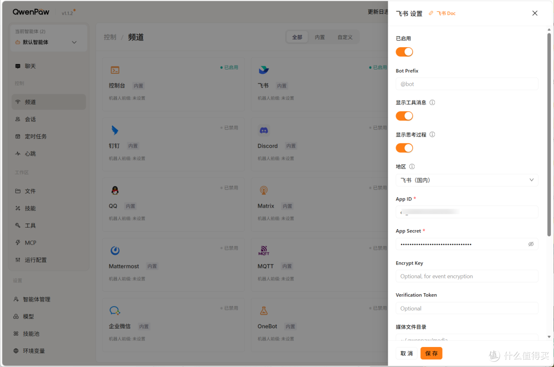Click the 企业微信 channel icon
The height and width of the screenshot is (367, 554).
[x=115, y=311]
